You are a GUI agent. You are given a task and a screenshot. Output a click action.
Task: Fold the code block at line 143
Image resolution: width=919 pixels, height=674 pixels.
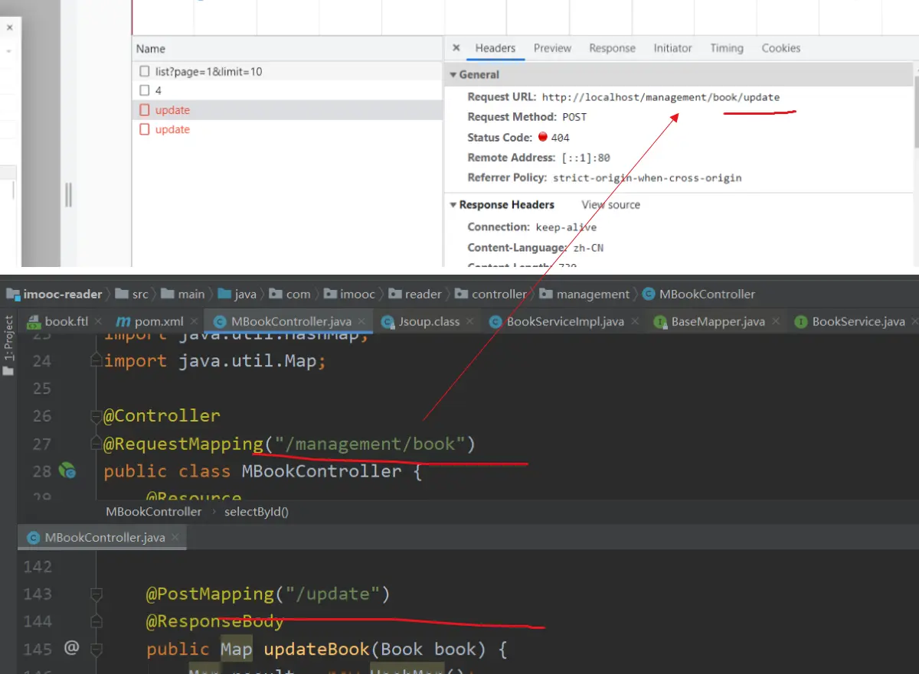coord(96,594)
